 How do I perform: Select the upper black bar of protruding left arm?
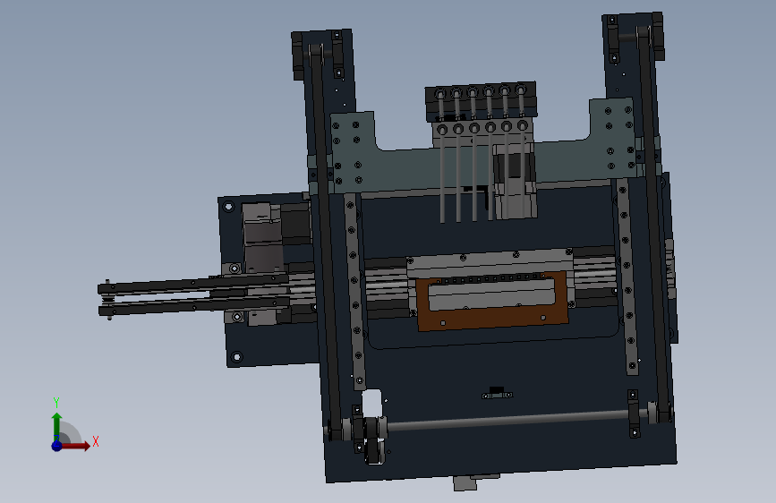pos(193,285)
